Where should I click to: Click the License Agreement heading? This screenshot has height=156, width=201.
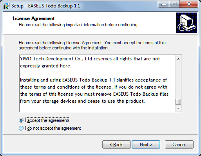[34, 18]
